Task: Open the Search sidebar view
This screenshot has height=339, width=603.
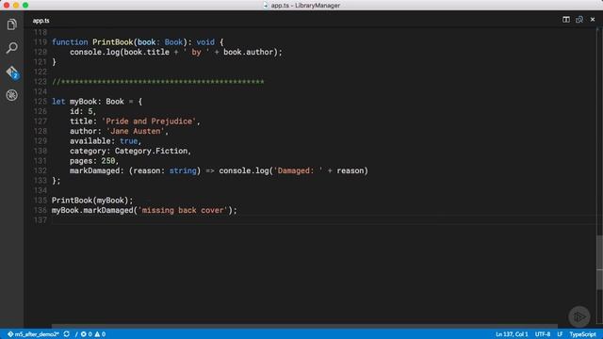Action: pos(12,48)
